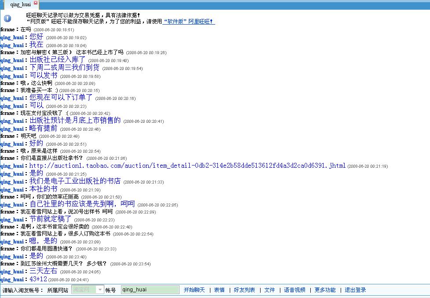Click the notice text 旺旺聊天记录可以做为交易凭据
The height and width of the screenshot is (298, 430).
(x=83, y=15)
